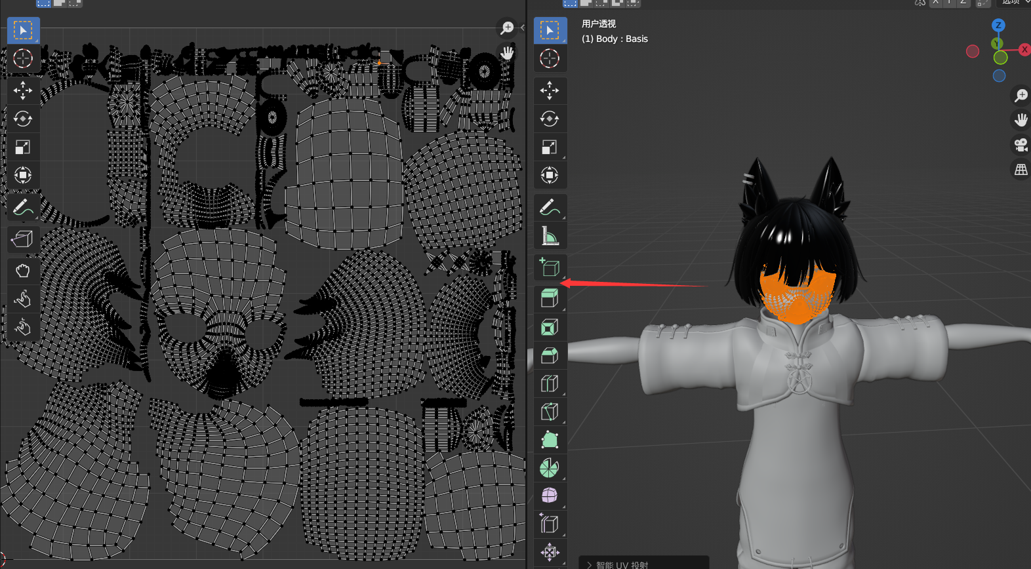Open the 选项 options dropdown in 3D viewport header

pyautogui.click(x=1014, y=3)
